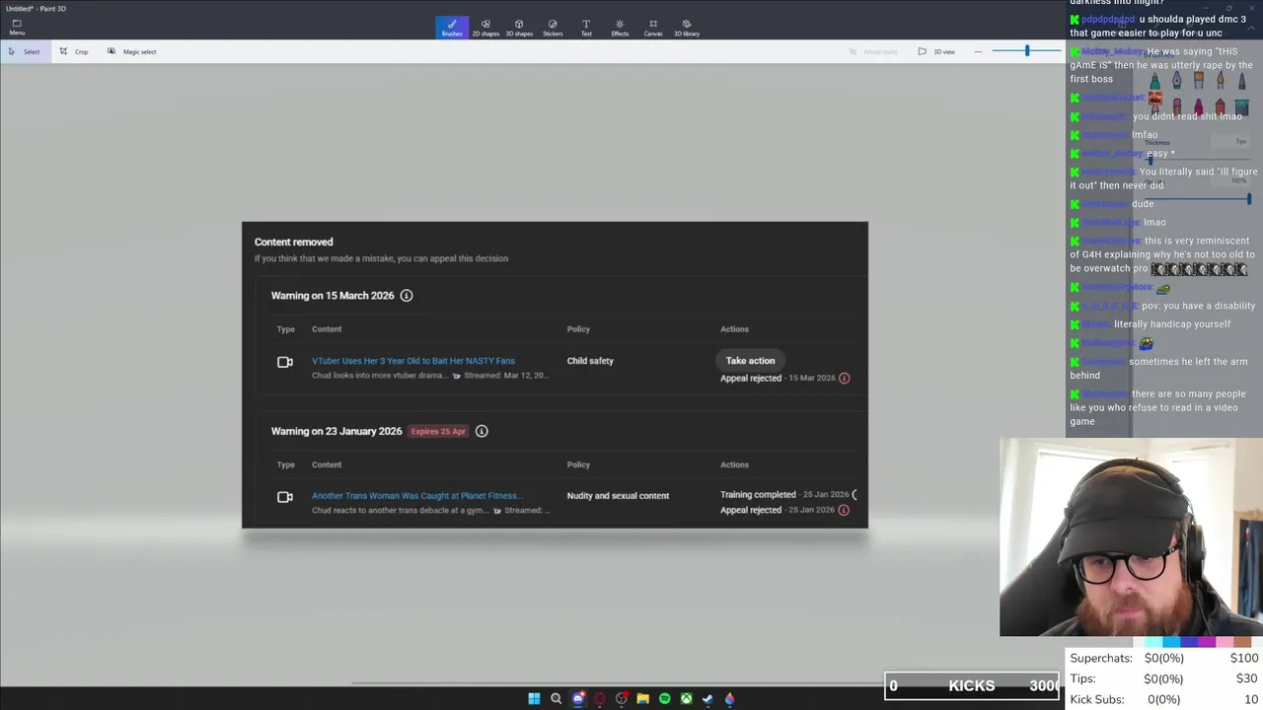Click 'Nudity and sexual content' policy cell
Screen dimensions: 1263x710
pos(618,496)
